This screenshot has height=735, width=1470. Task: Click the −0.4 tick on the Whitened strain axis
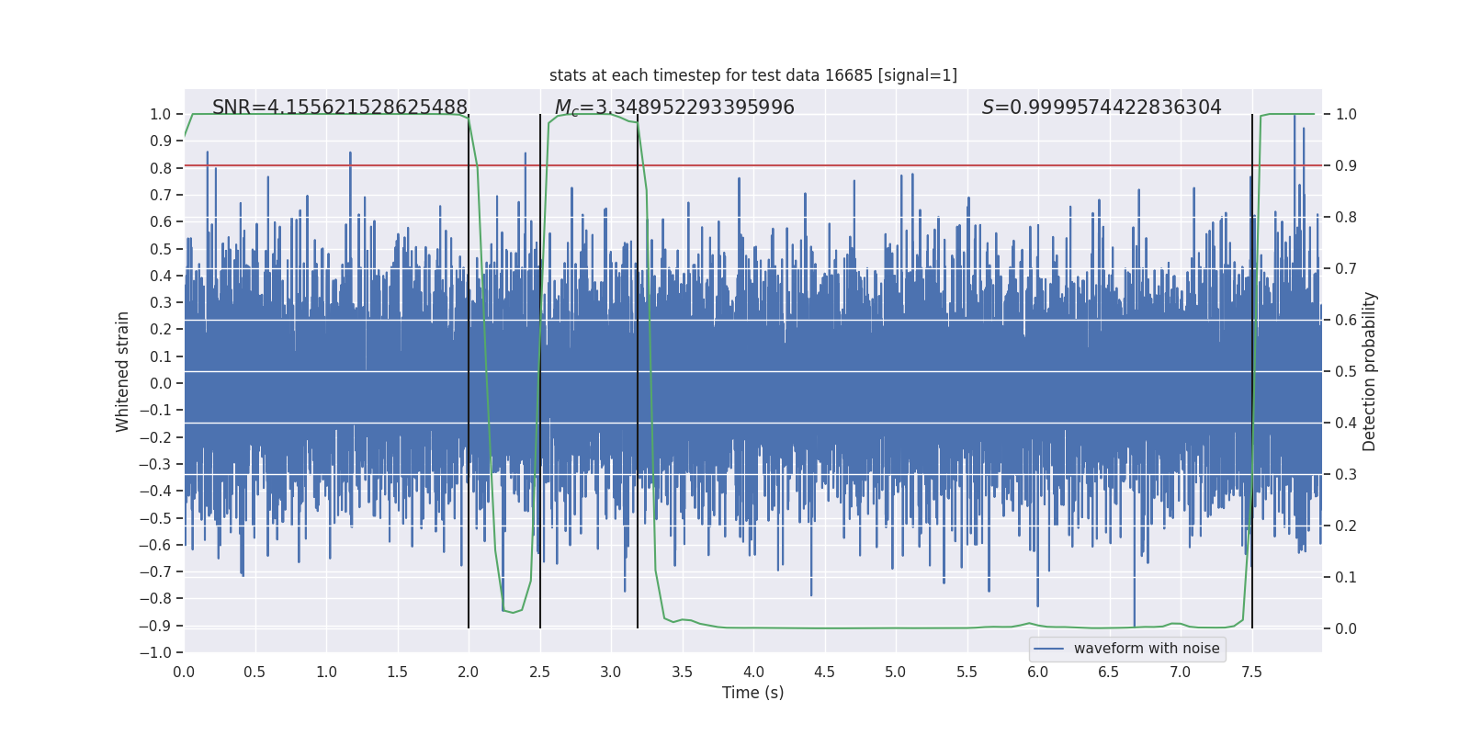[155, 491]
